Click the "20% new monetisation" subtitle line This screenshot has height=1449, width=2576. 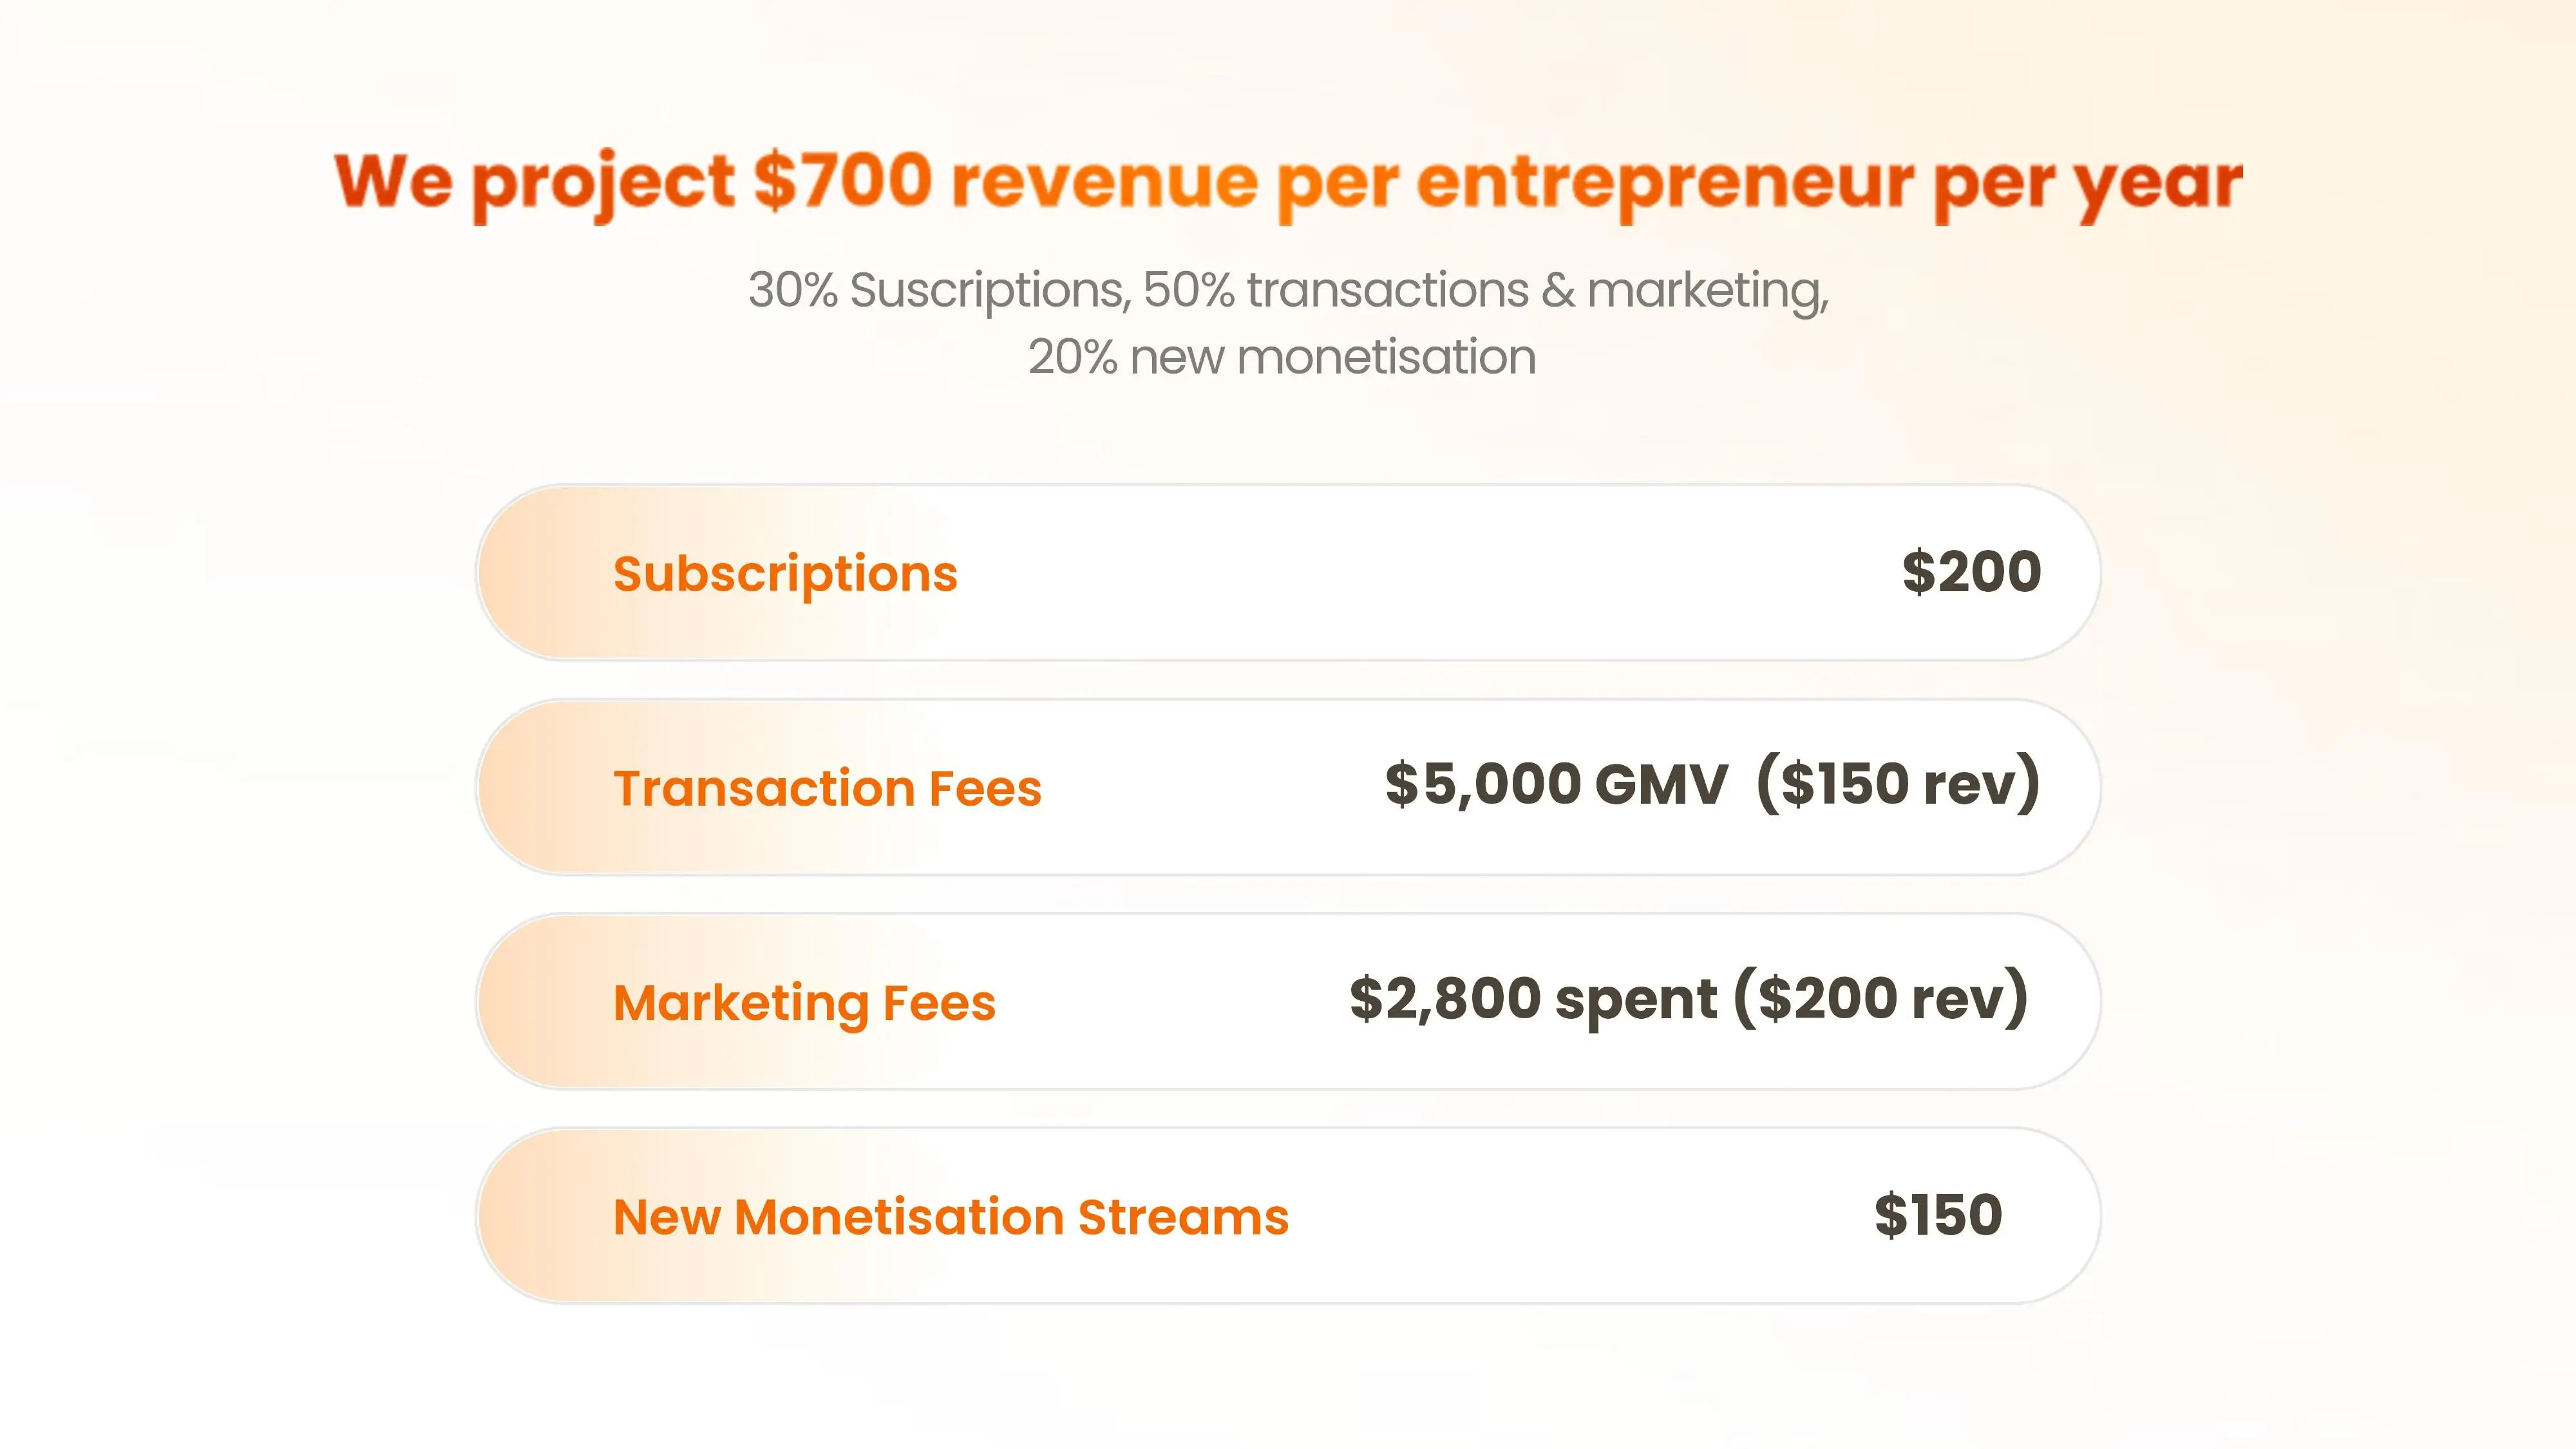(1282, 357)
